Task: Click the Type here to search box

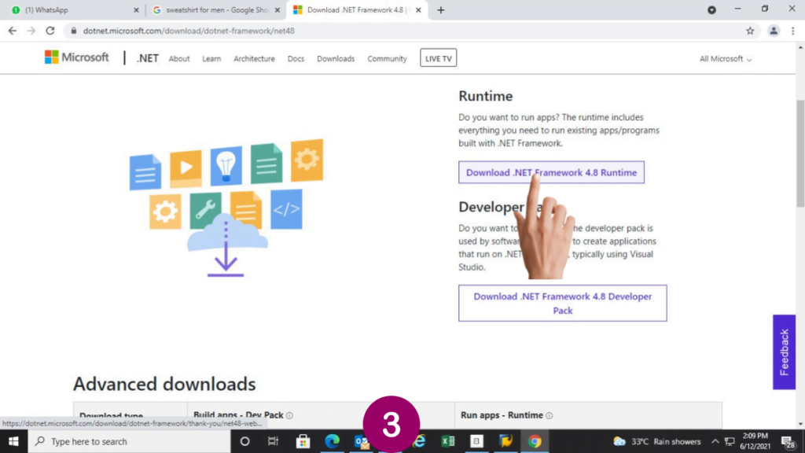Action: (x=130, y=441)
